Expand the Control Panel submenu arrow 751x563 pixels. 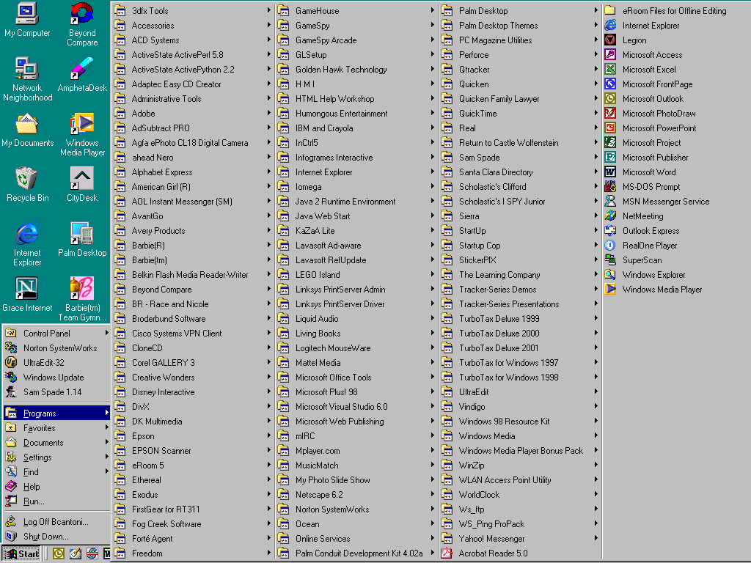(106, 333)
